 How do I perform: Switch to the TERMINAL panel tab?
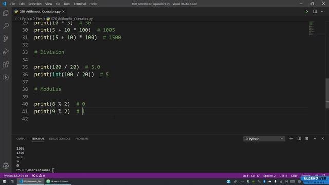(x=38, y=139)
